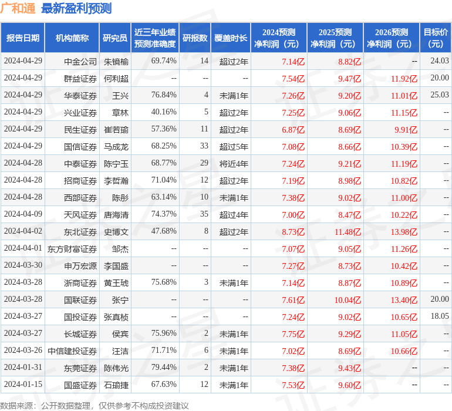The image size is (452, 411).
Task: Click researcher name 朱镜榆
Action: (x=116, y=62)
